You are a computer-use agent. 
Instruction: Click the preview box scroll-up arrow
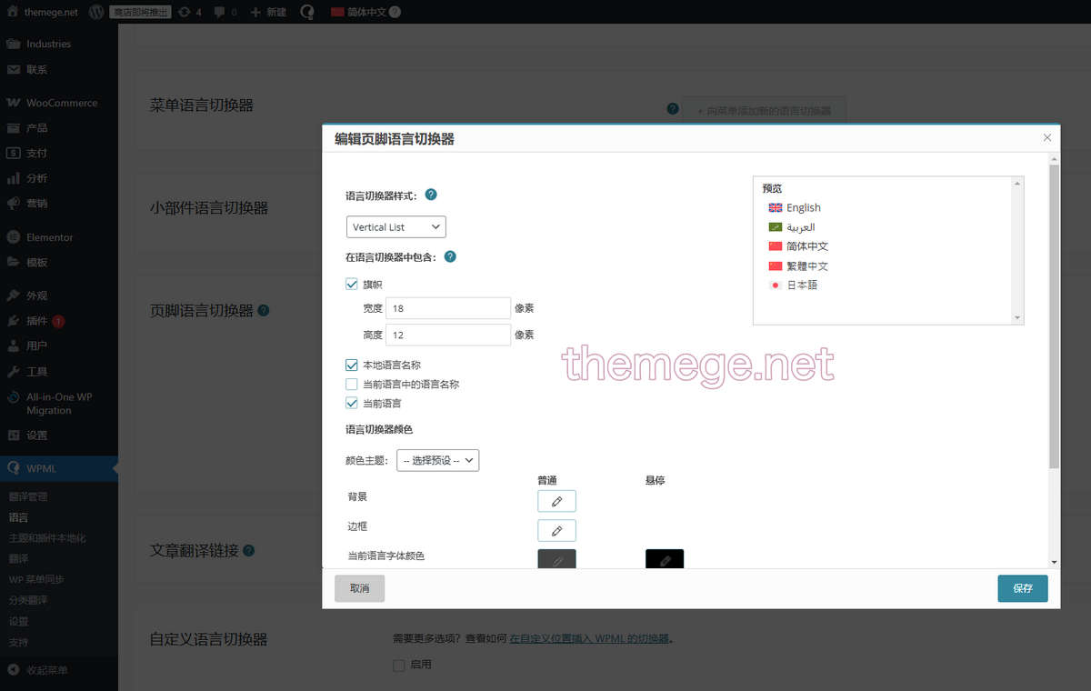[1018, 183]
